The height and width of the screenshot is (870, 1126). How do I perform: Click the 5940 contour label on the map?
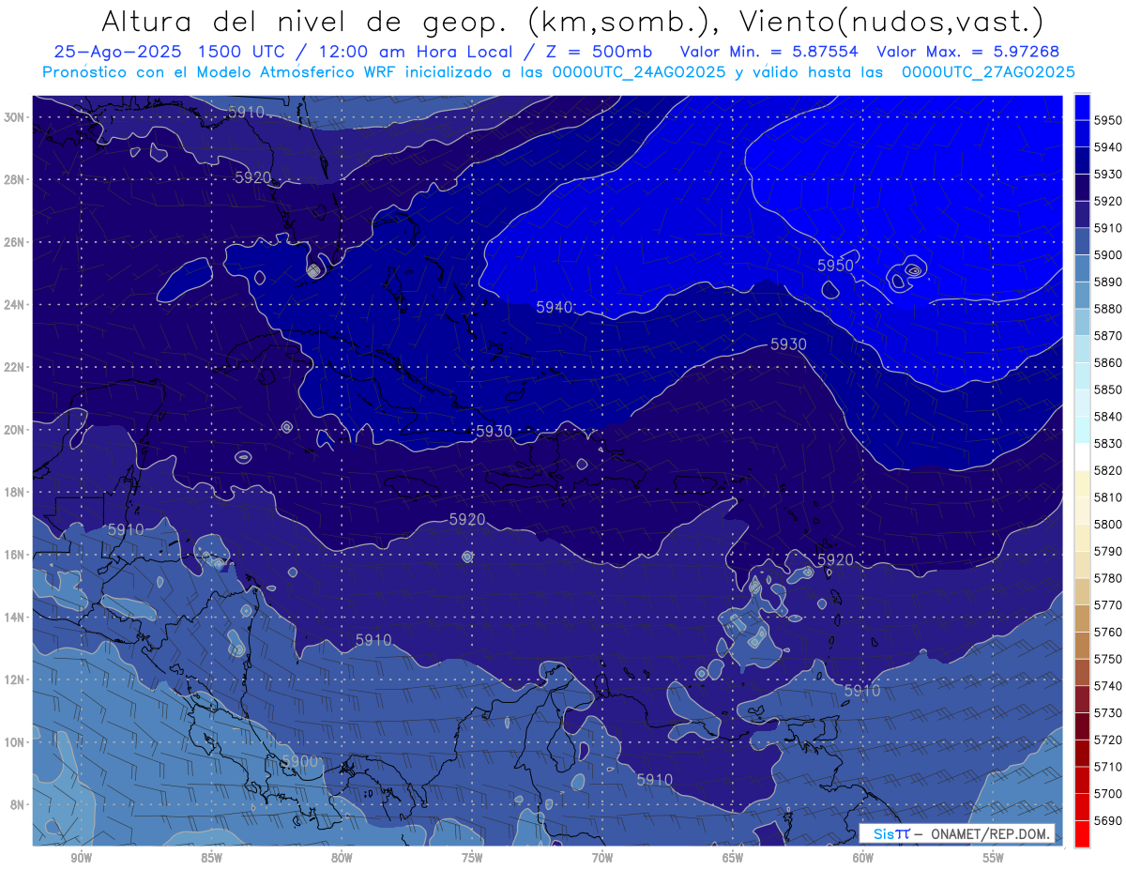[x=555, y=307]
